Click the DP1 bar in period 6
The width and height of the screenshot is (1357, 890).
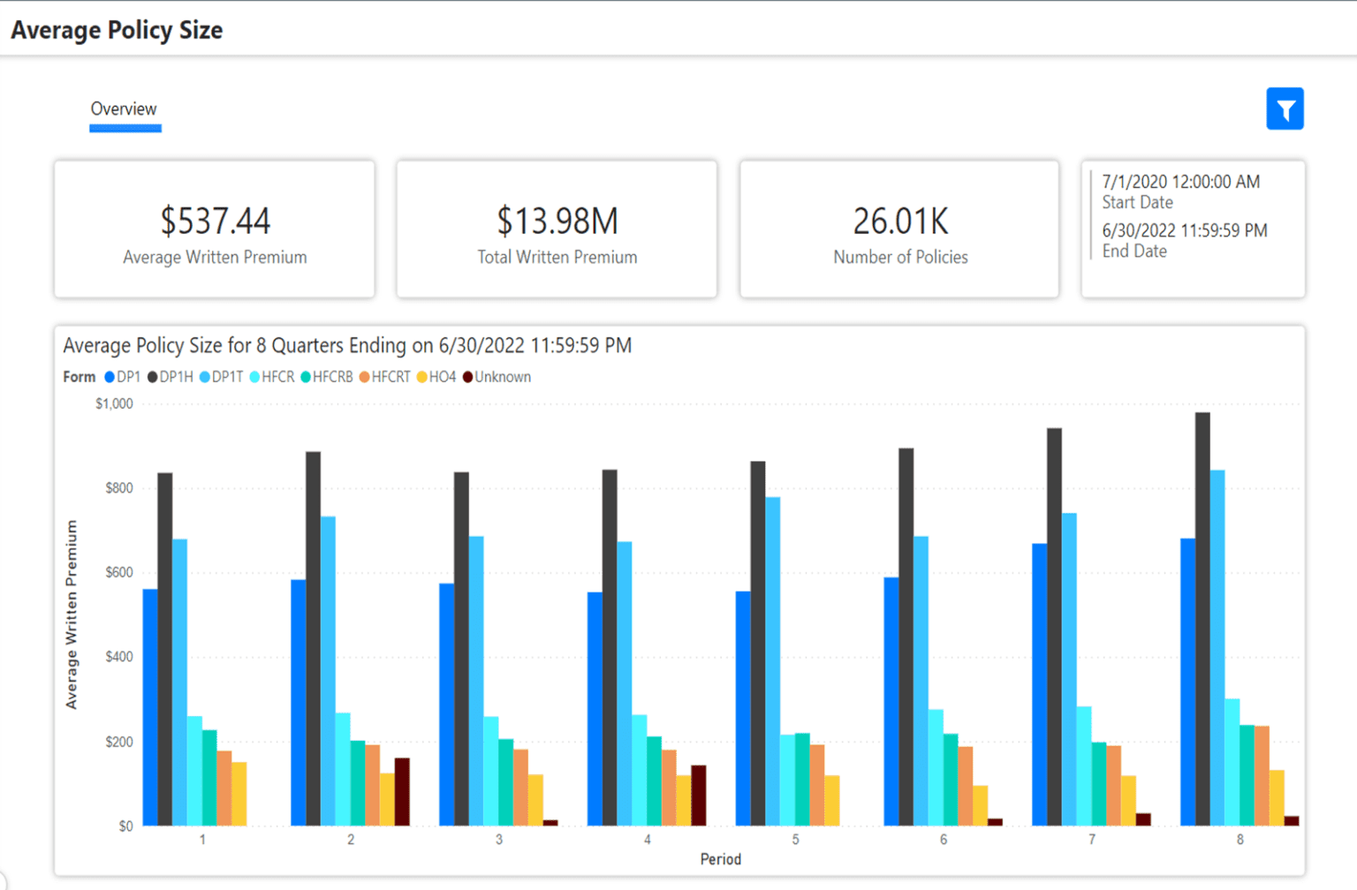[x=891, y=702]
